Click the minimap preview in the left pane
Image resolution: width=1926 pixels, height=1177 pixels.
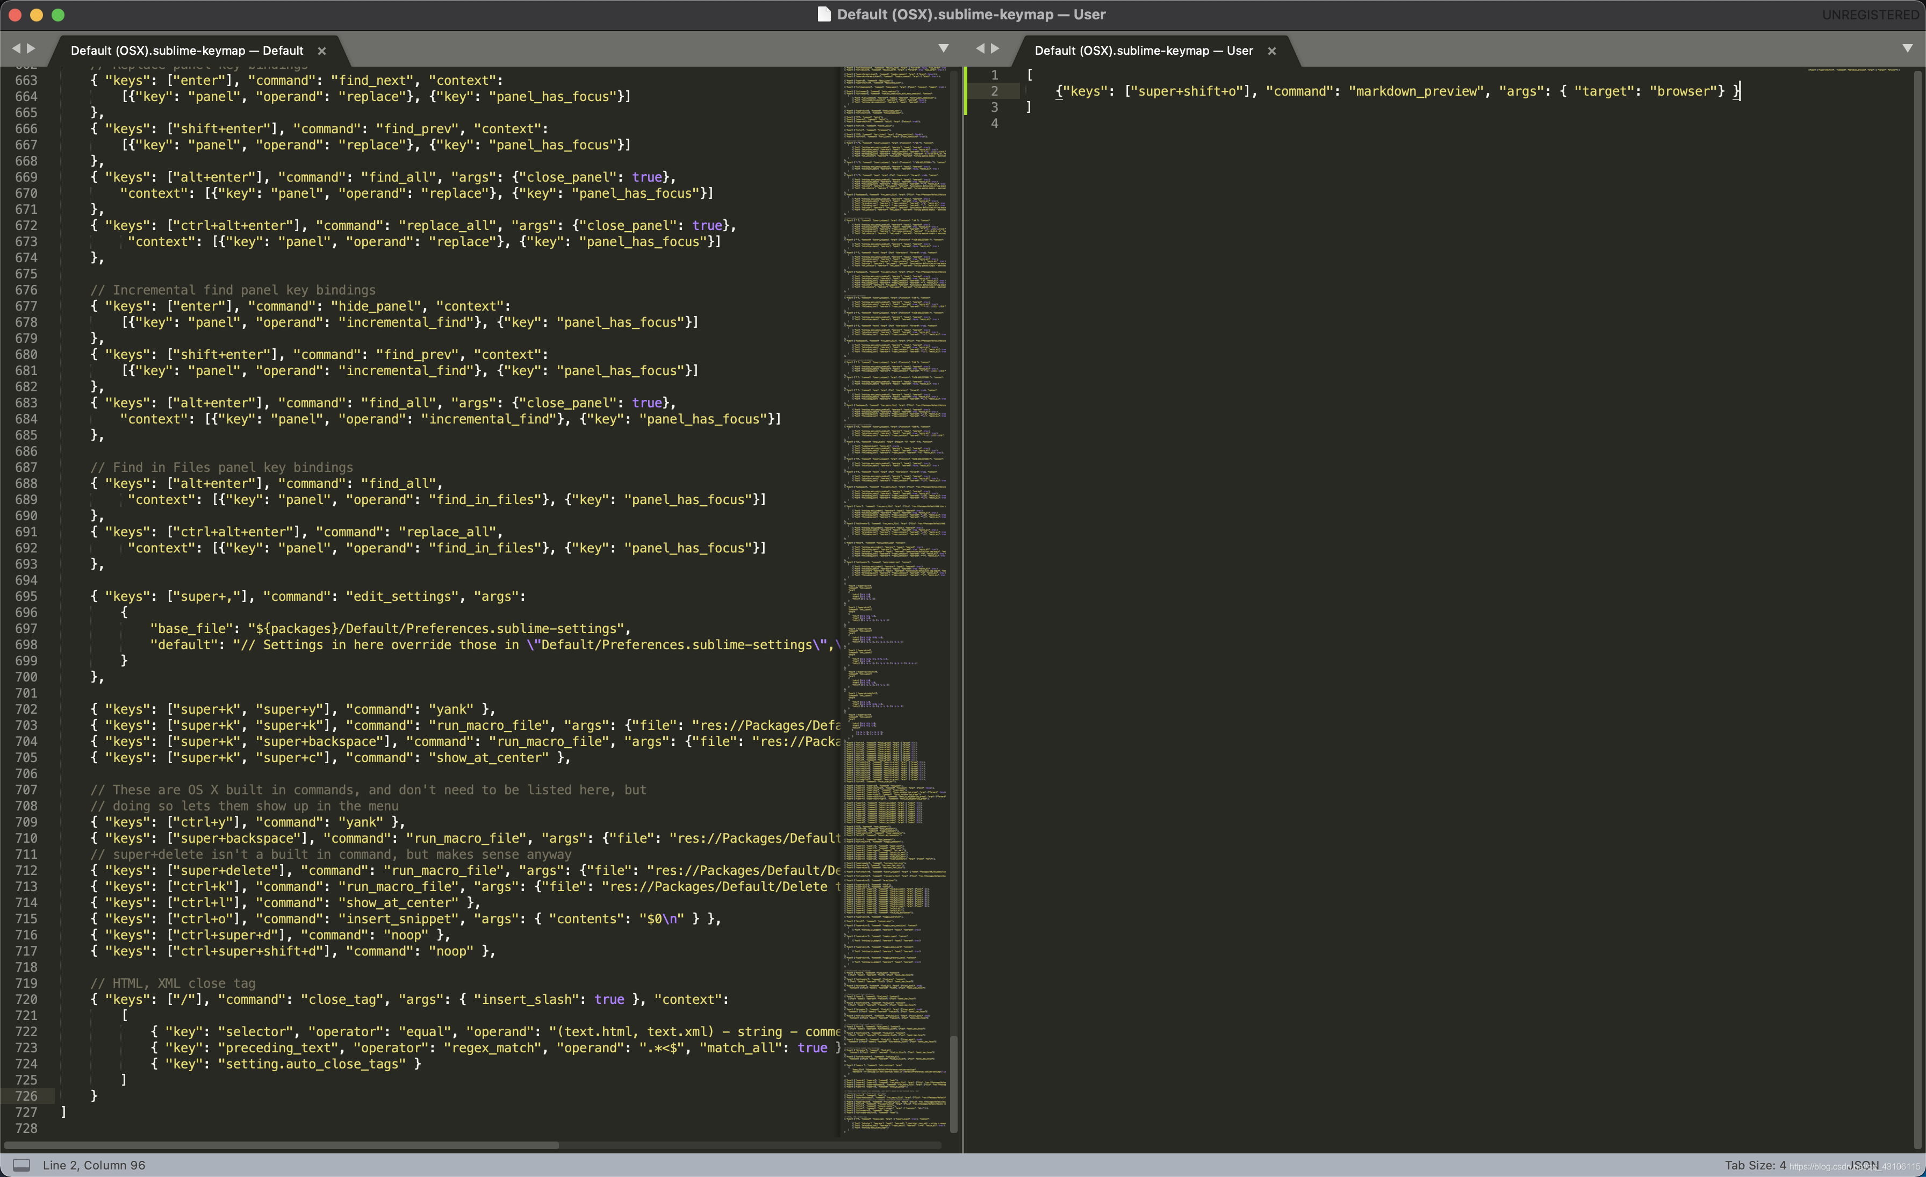tap(895, 547)
